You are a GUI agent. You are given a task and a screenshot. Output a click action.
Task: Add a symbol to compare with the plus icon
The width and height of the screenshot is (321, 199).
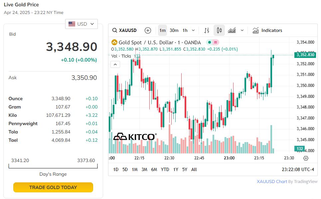point(148,30)
